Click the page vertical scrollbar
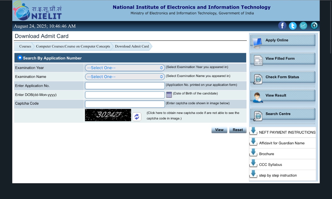 tap(331, 28)
